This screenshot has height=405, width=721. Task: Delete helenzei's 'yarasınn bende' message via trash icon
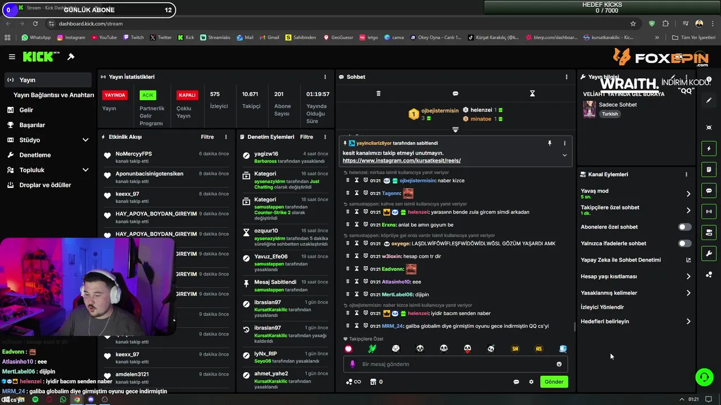(x=348, y=212)
